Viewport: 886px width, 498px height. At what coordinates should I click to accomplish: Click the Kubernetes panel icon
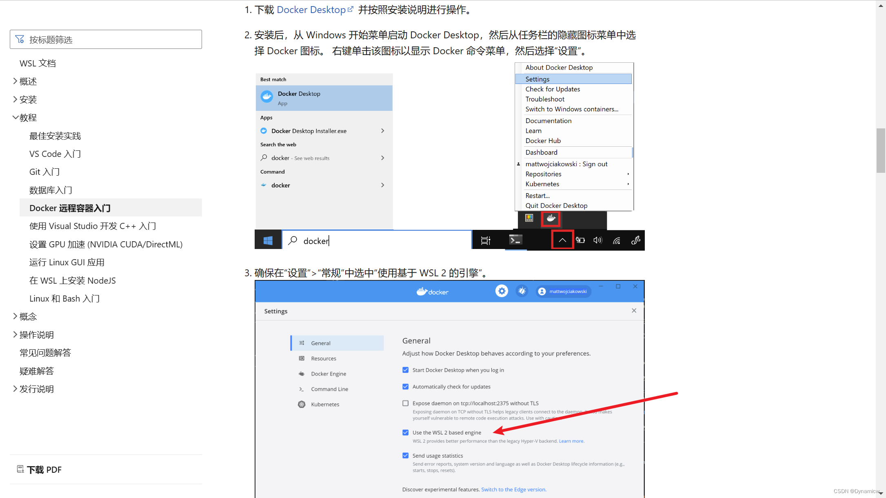pos(302,404)
